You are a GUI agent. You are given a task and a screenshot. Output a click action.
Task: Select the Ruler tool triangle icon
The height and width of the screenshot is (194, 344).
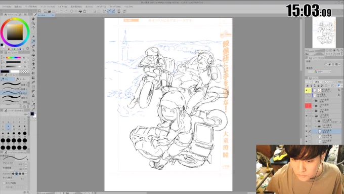pos(33,91)
